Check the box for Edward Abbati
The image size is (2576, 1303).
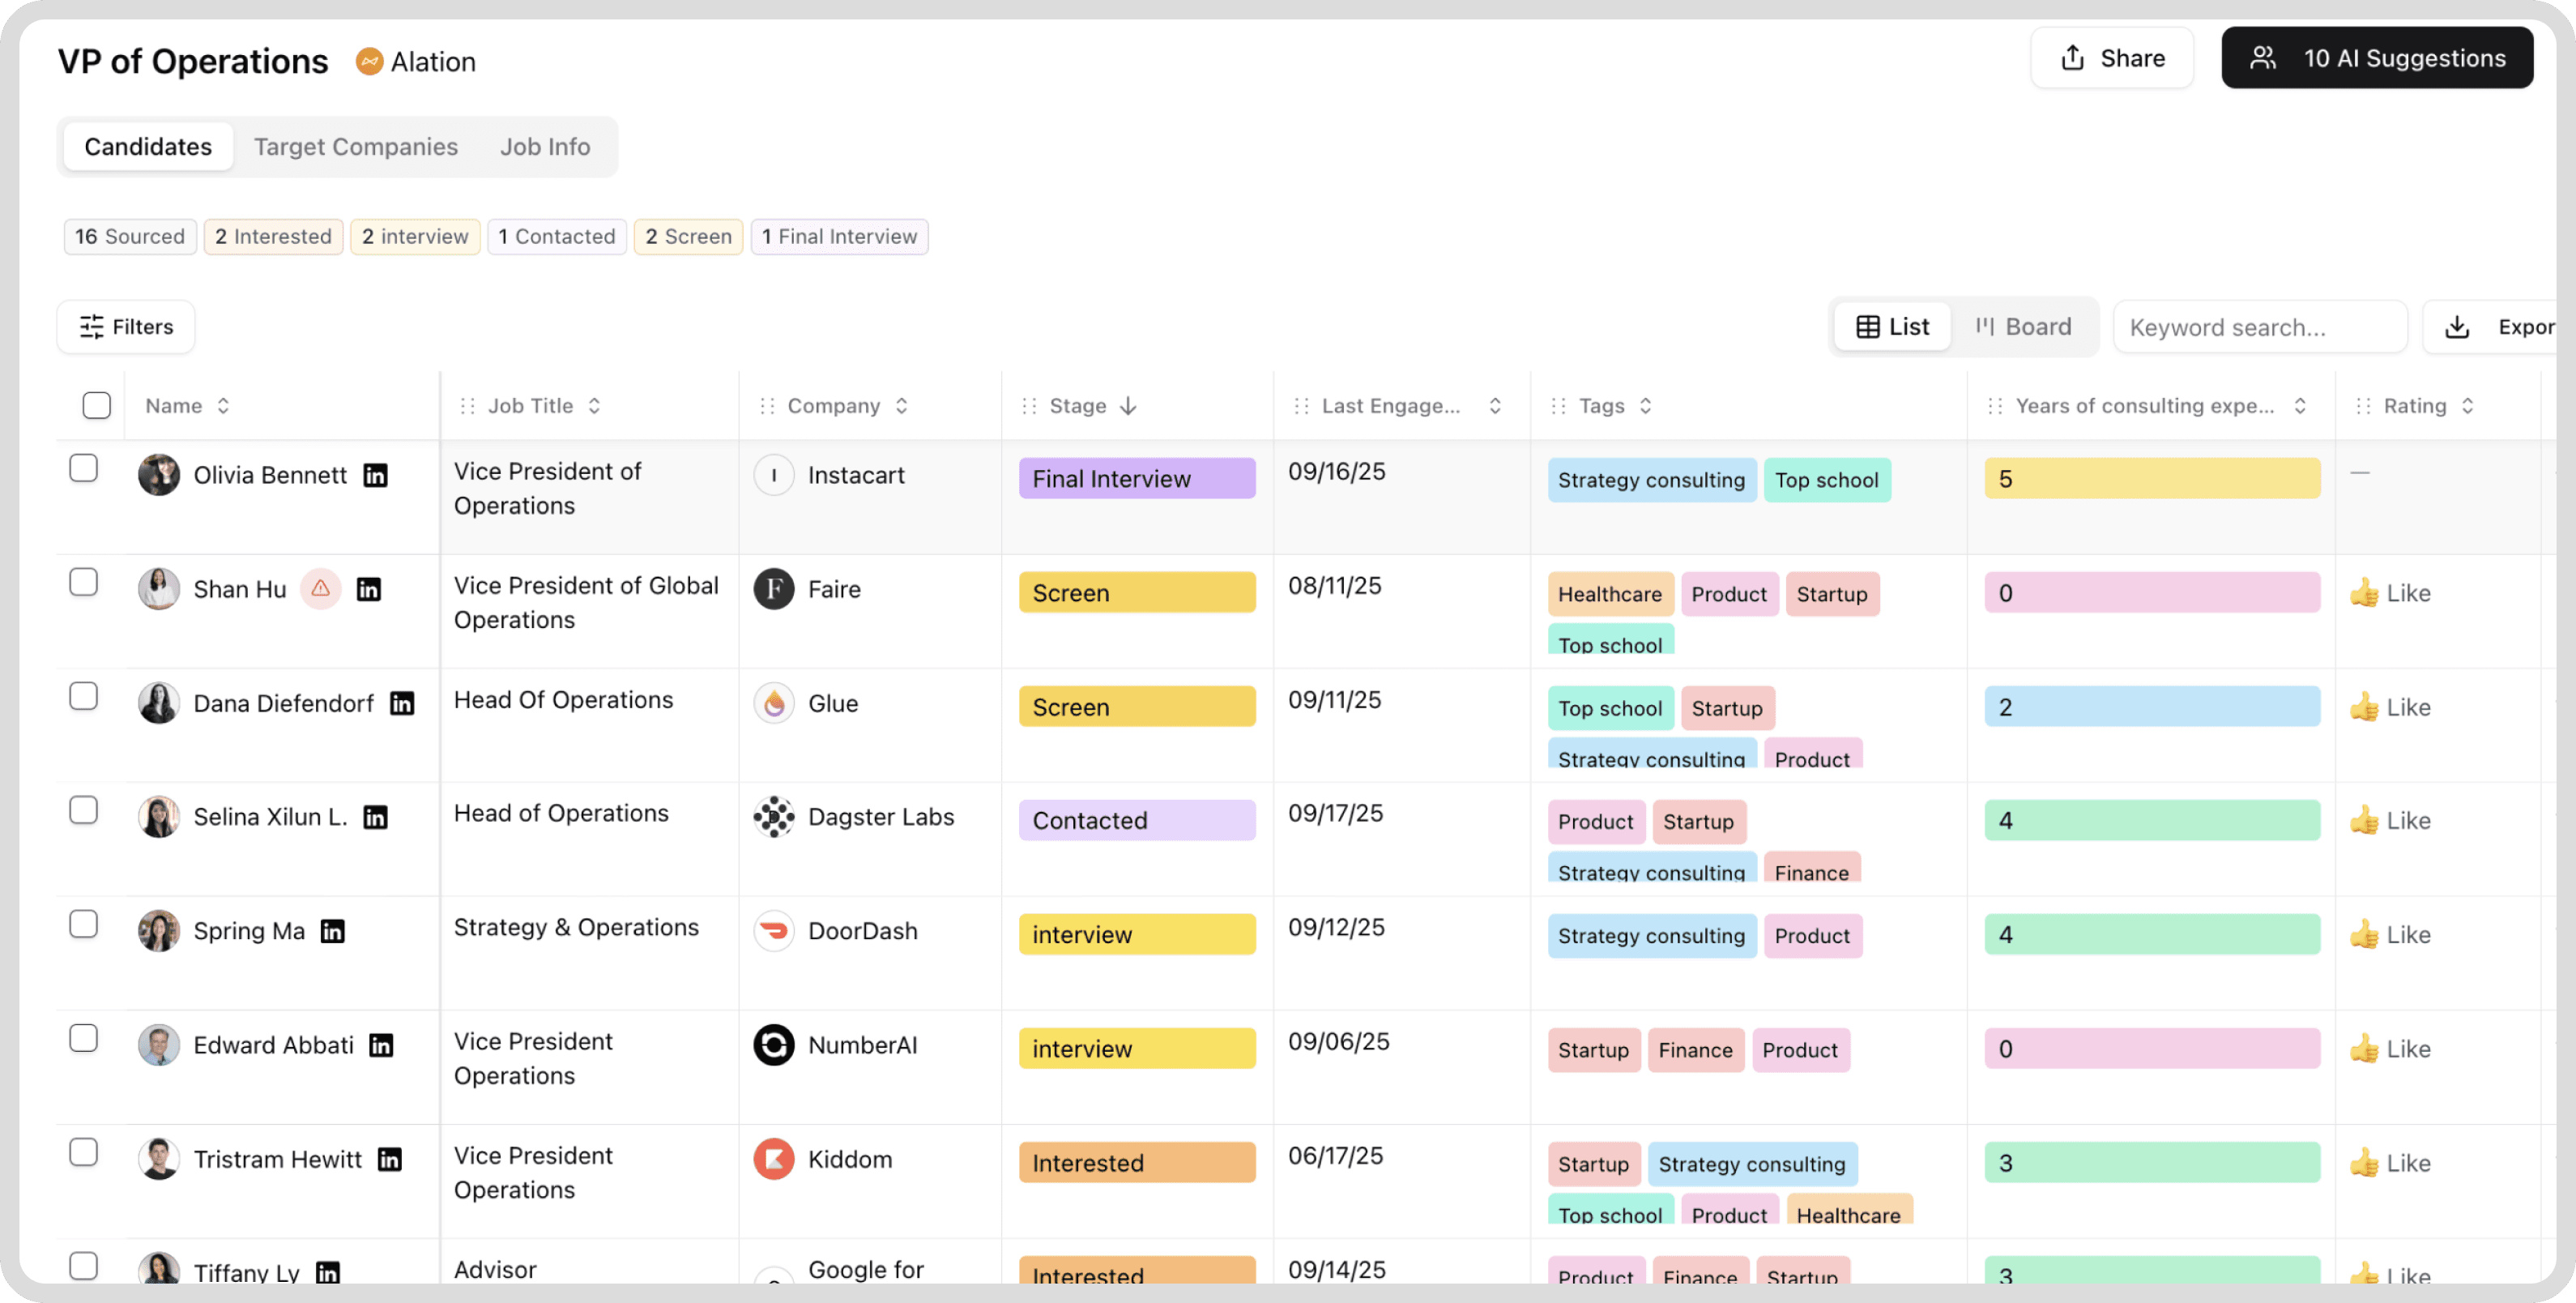[x=84, y=1038]
